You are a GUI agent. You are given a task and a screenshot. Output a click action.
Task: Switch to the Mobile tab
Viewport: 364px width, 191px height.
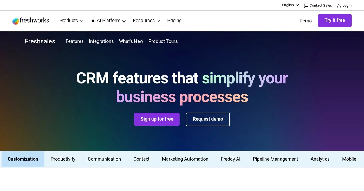pyautogui.click(x=349, y=159)
